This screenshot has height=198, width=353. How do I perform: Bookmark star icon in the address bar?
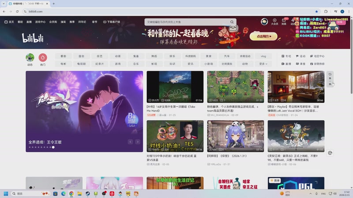click(x=316, y=11)
